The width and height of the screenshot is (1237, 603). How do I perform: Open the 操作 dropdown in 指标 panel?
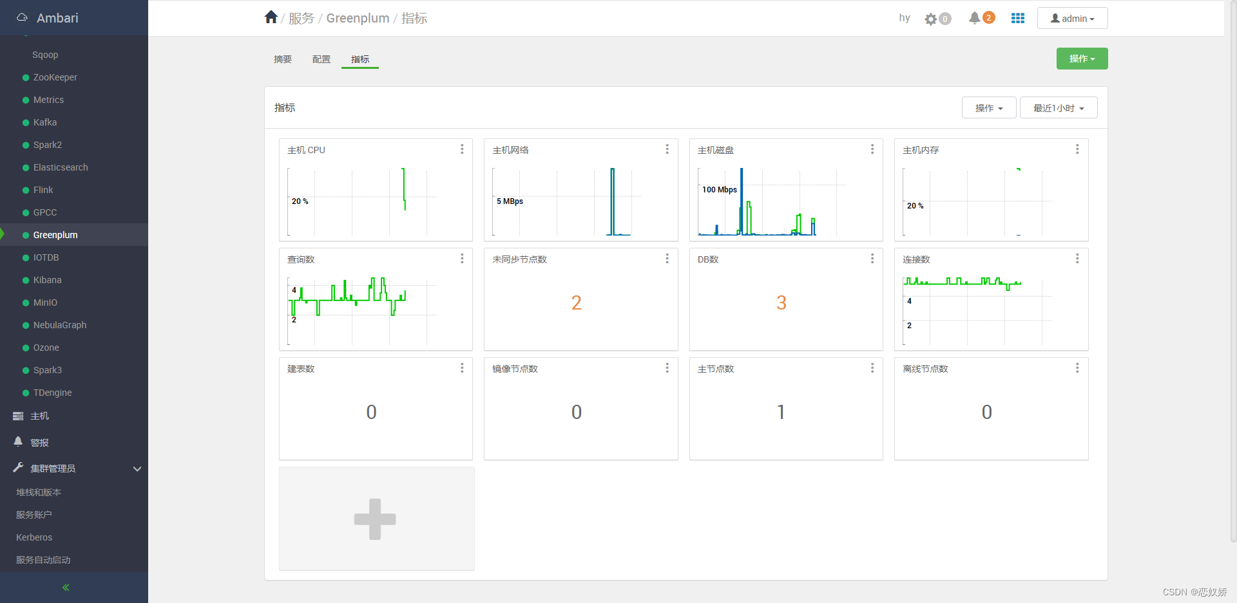point(989,108)
